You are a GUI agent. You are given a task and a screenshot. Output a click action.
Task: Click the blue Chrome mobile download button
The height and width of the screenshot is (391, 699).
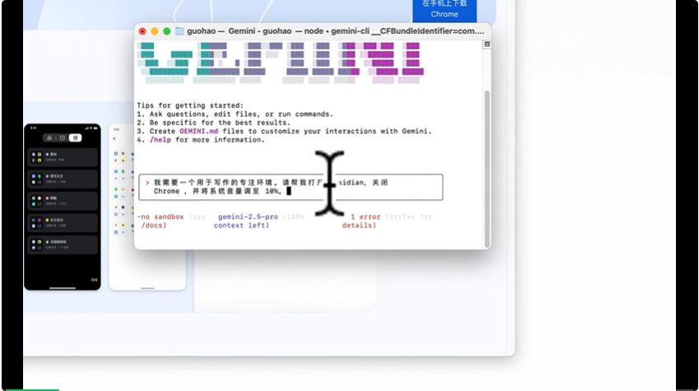coord(445,10)
